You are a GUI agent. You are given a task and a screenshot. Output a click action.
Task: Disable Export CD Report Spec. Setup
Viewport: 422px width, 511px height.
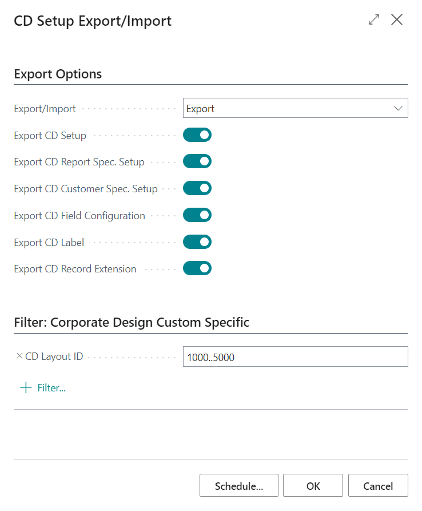point(197,161)
